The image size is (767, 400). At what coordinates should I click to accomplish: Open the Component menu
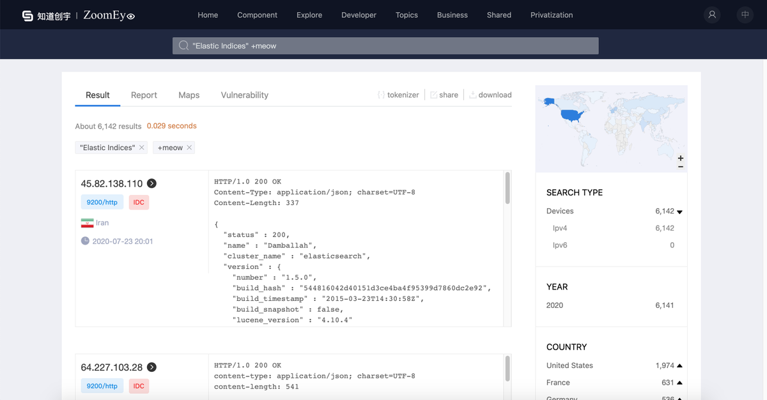pyautogui.click(x=258, y=15)
